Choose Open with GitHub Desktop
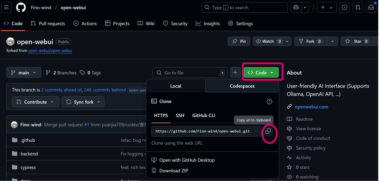Screen dimensions: 379x181 [183, 160]
